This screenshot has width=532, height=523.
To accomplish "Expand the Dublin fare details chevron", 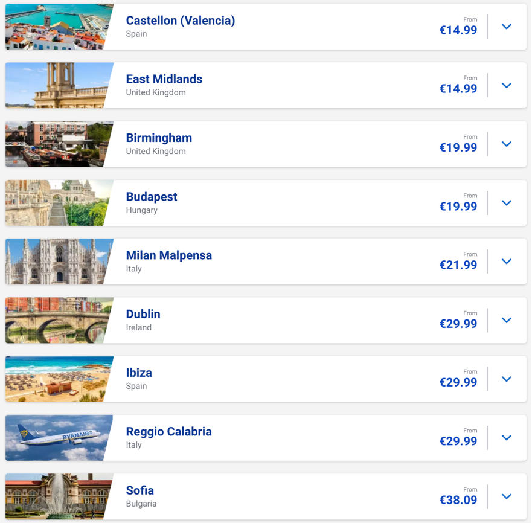I will tap(506, 320).
